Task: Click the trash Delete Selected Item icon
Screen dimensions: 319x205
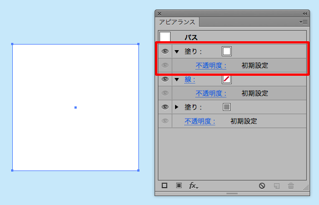Action: tap(291, 186)
